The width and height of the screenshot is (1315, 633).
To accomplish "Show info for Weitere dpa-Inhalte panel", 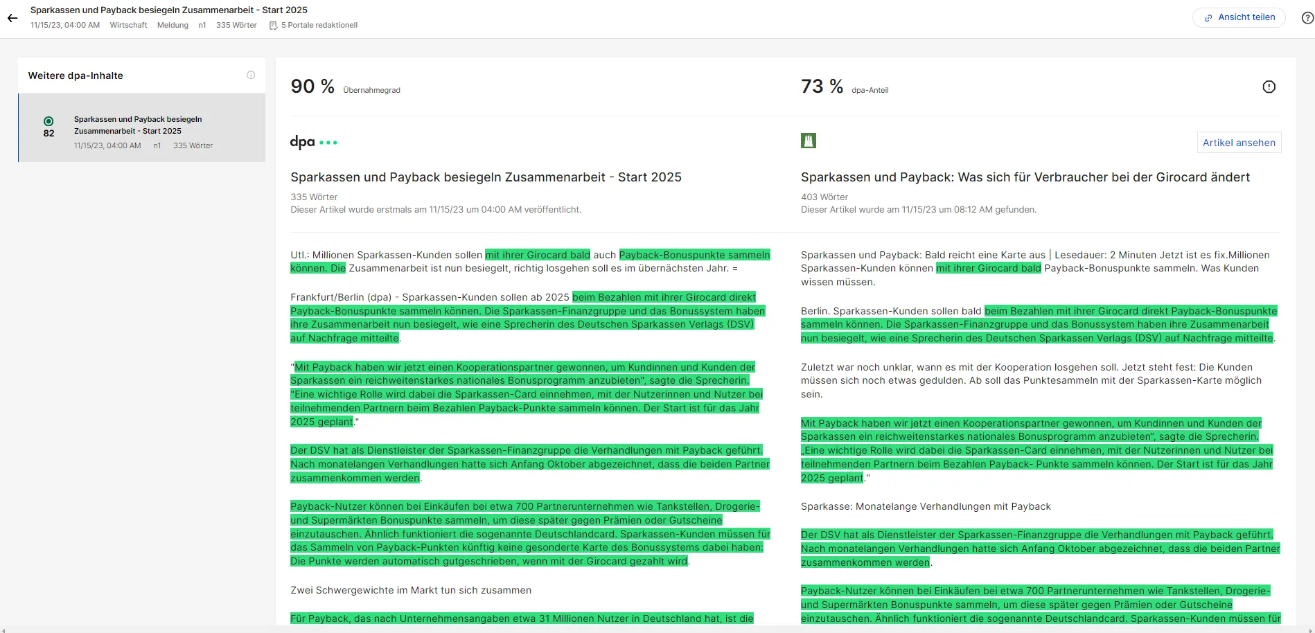I will (251, 75).
